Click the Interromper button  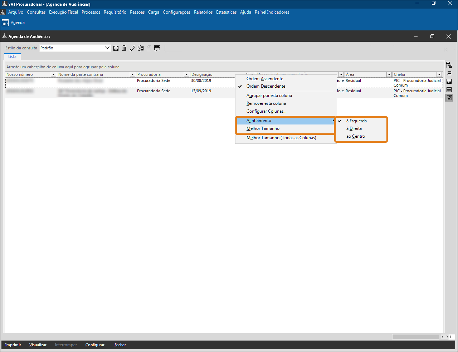pyautogui.click(x=66, y=345)
